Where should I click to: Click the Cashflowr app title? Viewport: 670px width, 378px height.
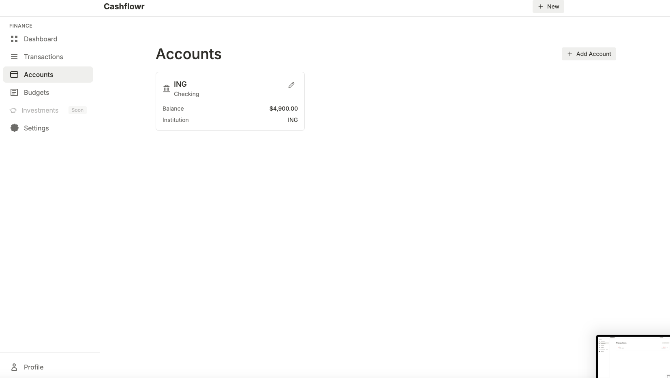(124, 6)
